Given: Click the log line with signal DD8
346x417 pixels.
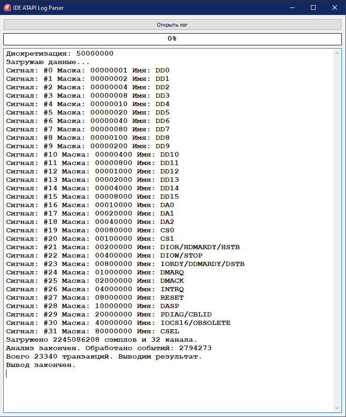Looking at the screenshot, I should (x=88, y=138).
